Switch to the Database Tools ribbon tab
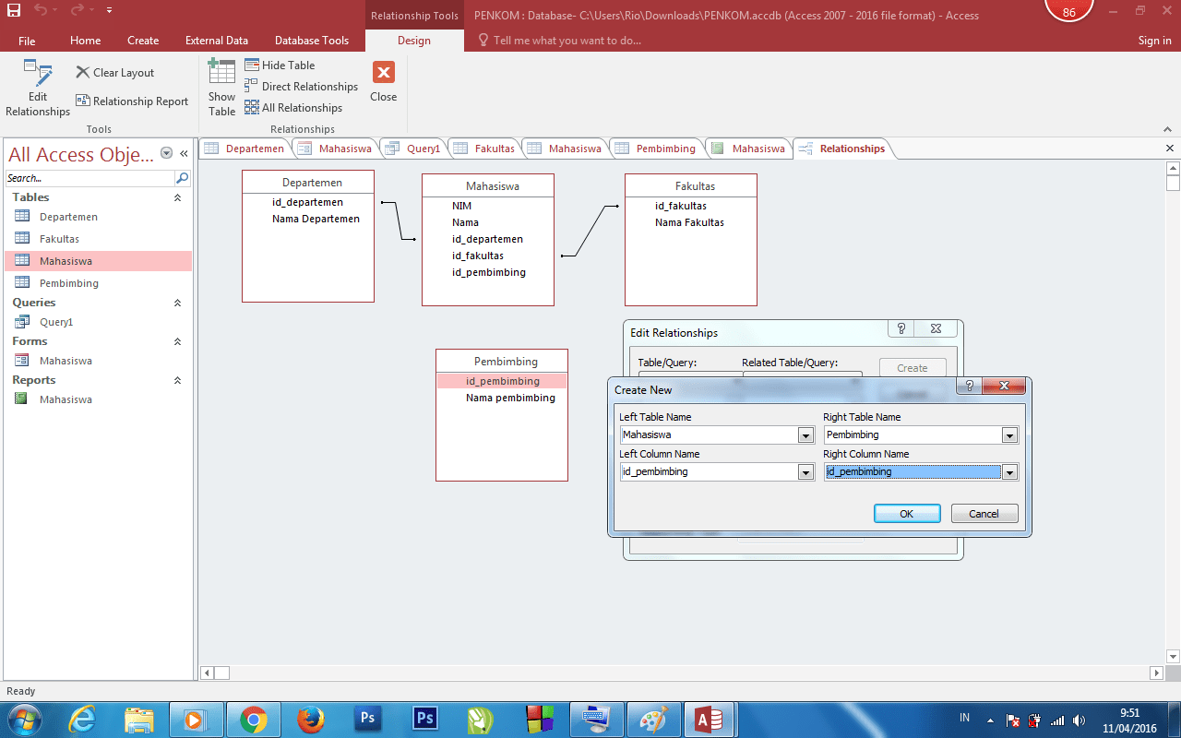This screenshot has height=738, width=1181. 312,41
